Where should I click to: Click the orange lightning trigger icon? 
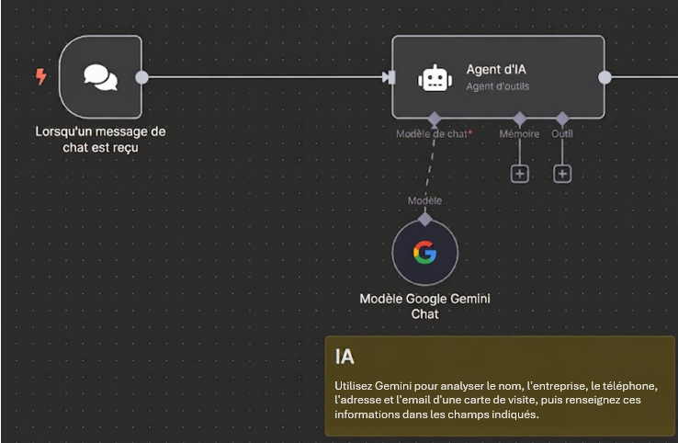tap(41, 76)
